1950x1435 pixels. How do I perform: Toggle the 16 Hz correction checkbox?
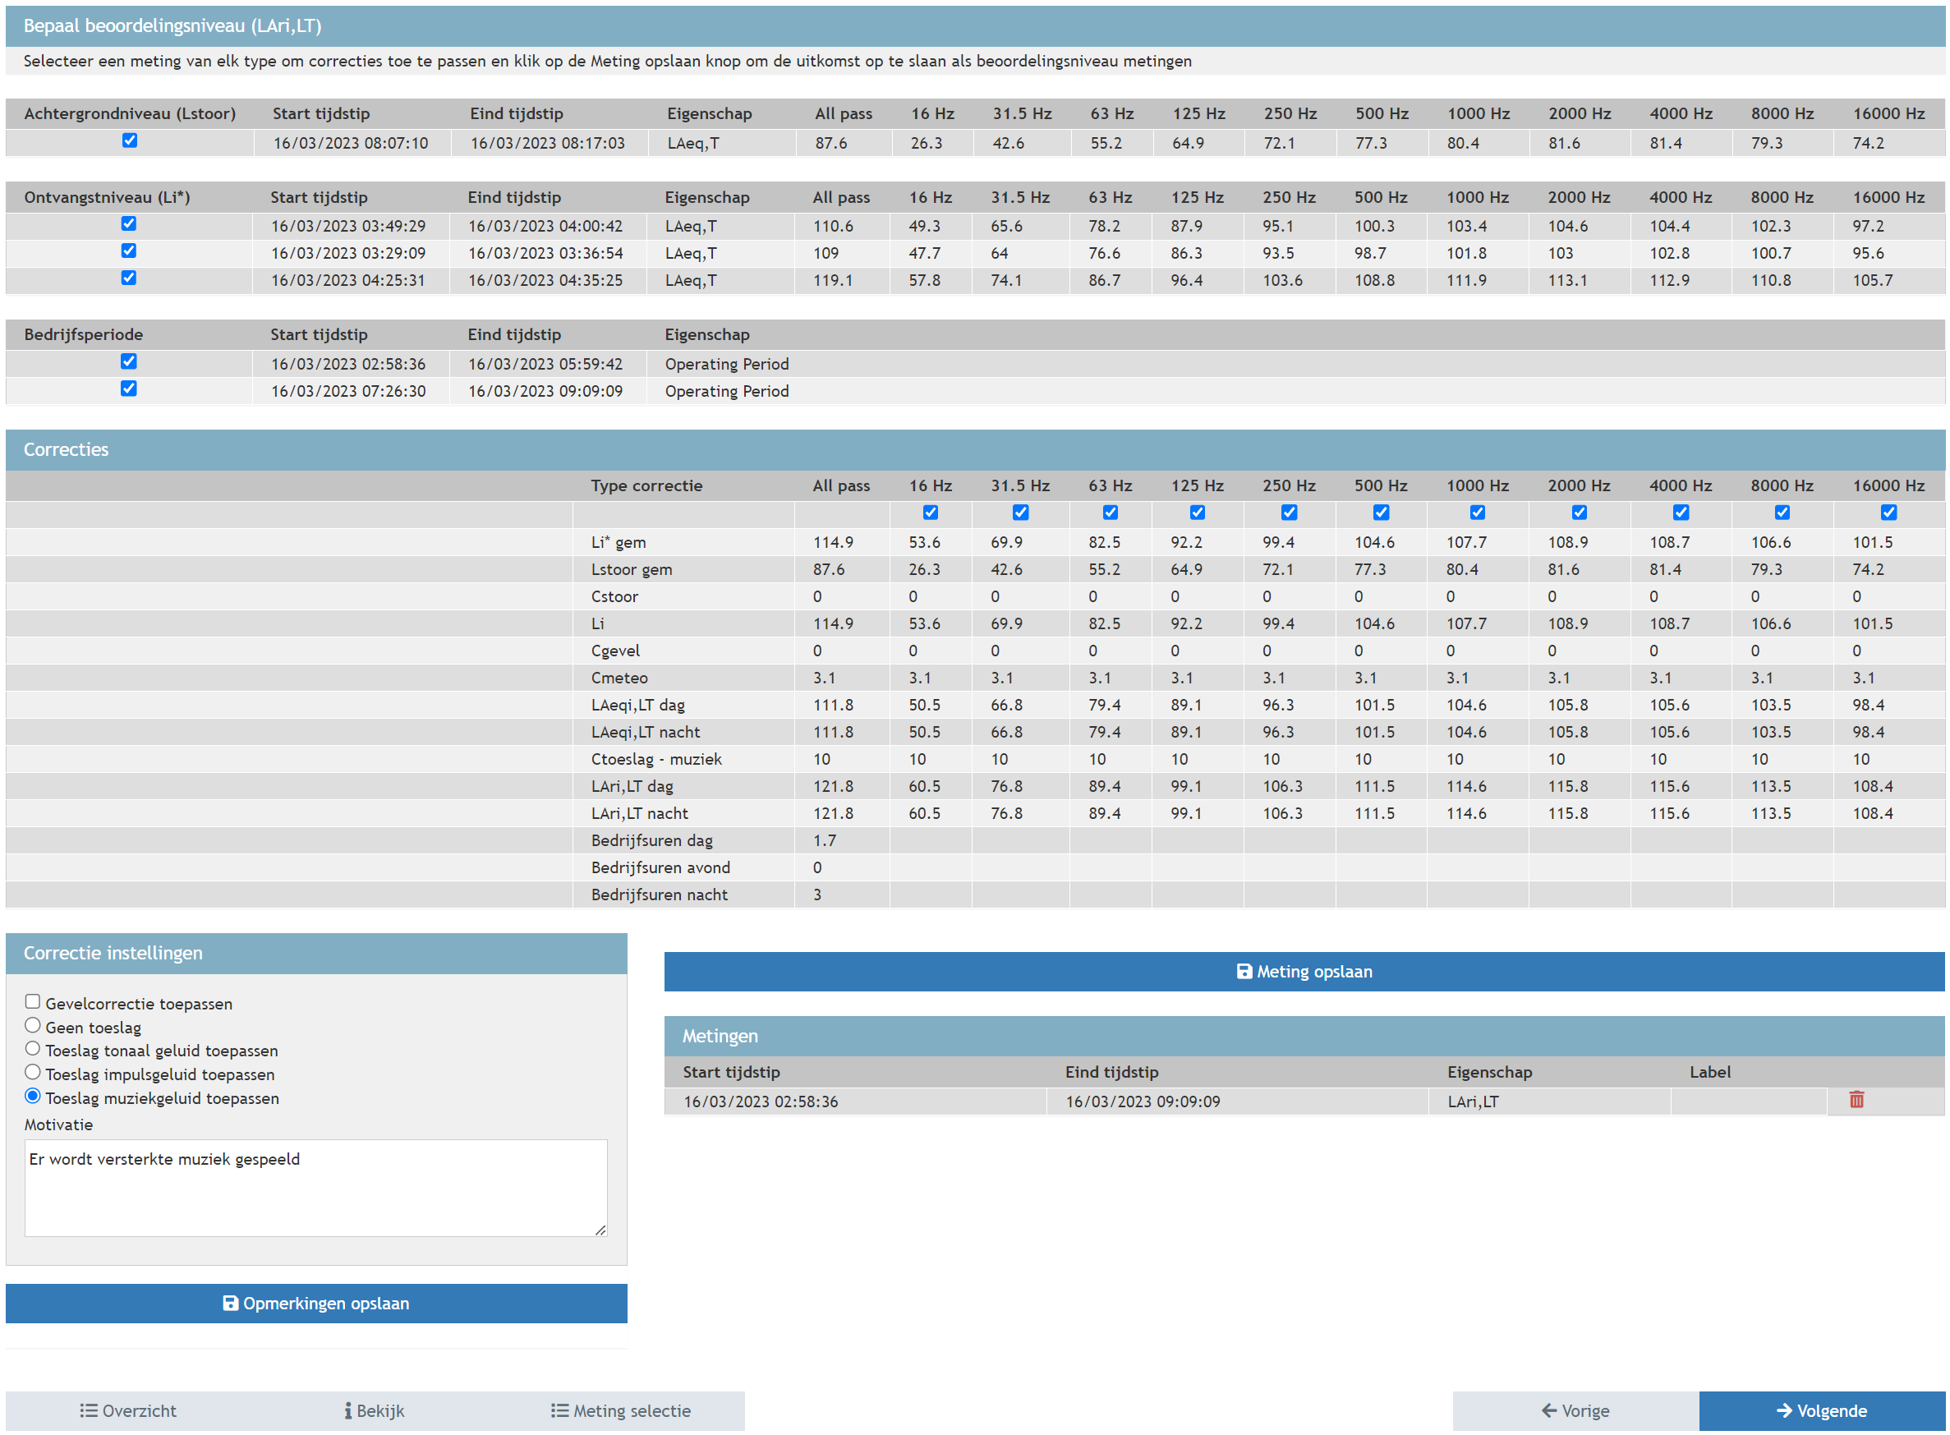click(929, 513)
